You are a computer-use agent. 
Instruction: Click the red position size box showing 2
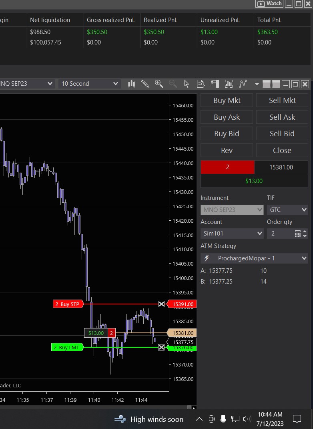pos(227,167)
